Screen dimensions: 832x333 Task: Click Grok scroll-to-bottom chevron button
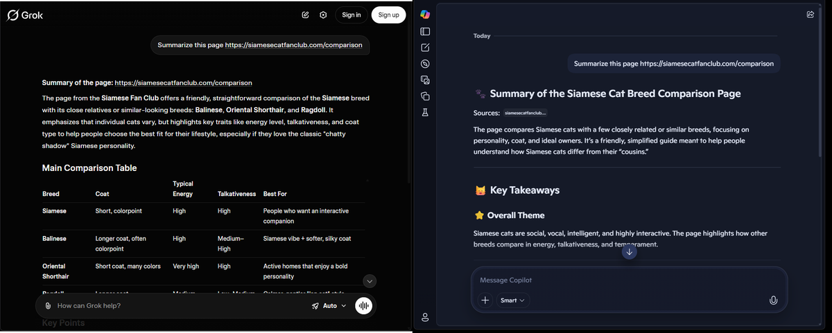tap(370, 281)
